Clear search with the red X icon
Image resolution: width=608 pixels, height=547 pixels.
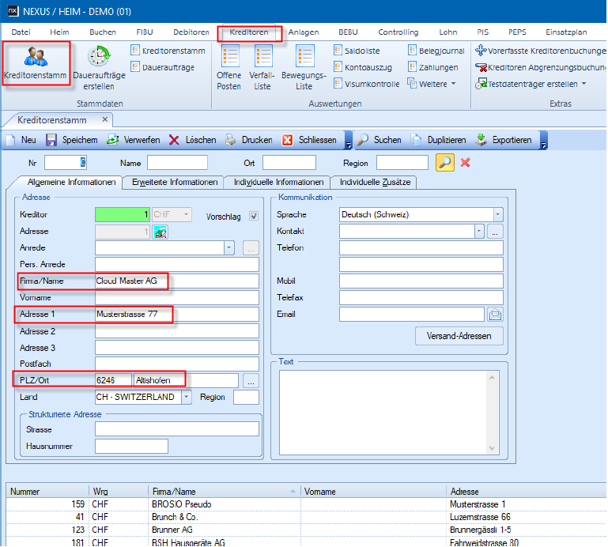466,162
